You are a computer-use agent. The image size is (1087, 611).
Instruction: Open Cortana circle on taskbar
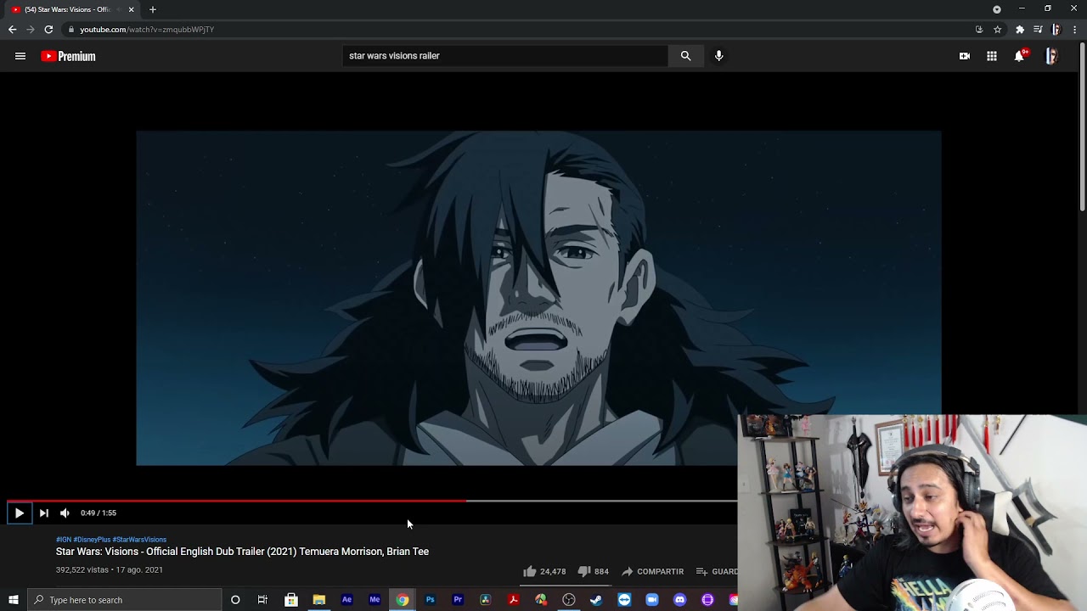pyautogui.click(x=235, y=600)
